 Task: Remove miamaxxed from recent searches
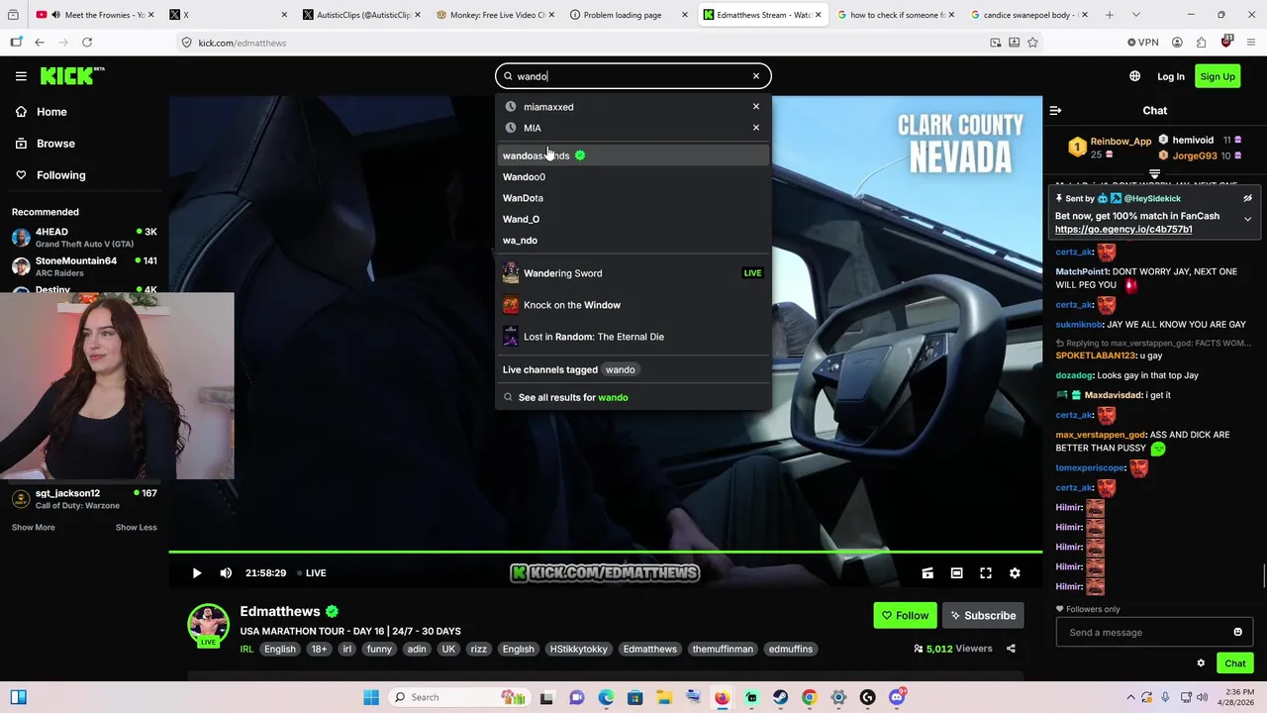click(756, 107)
